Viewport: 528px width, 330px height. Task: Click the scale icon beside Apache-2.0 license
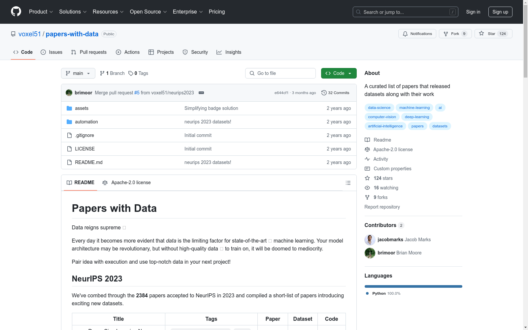coord(367,149)
